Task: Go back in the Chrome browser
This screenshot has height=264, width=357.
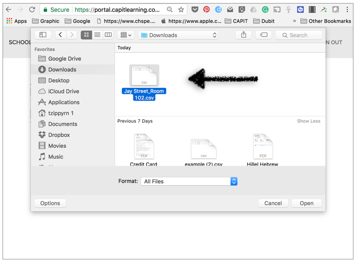Action: coord(9,10)
